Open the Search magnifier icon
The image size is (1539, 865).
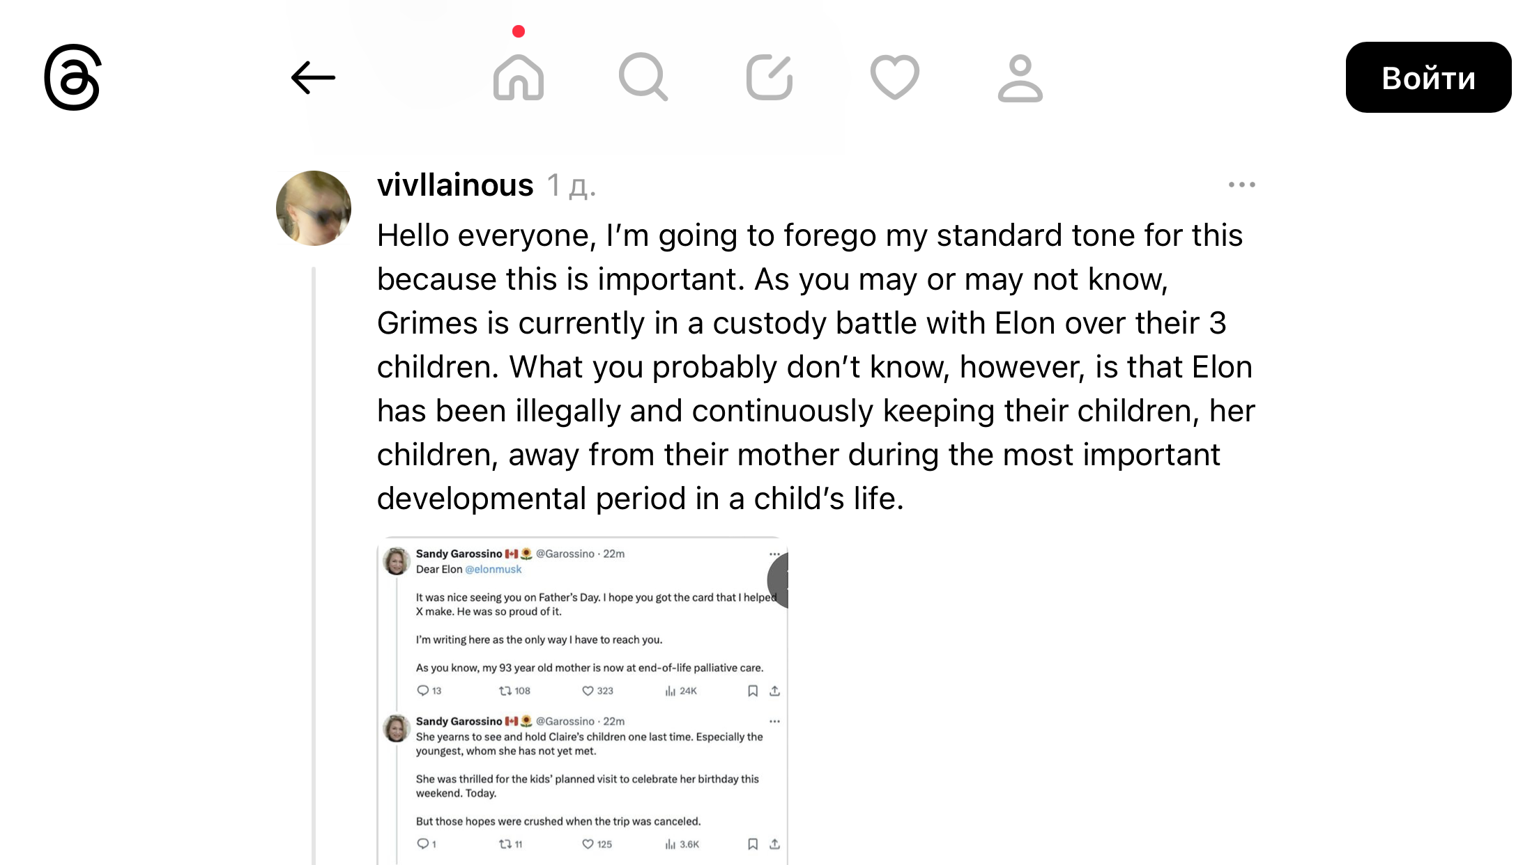coord(643,77)
